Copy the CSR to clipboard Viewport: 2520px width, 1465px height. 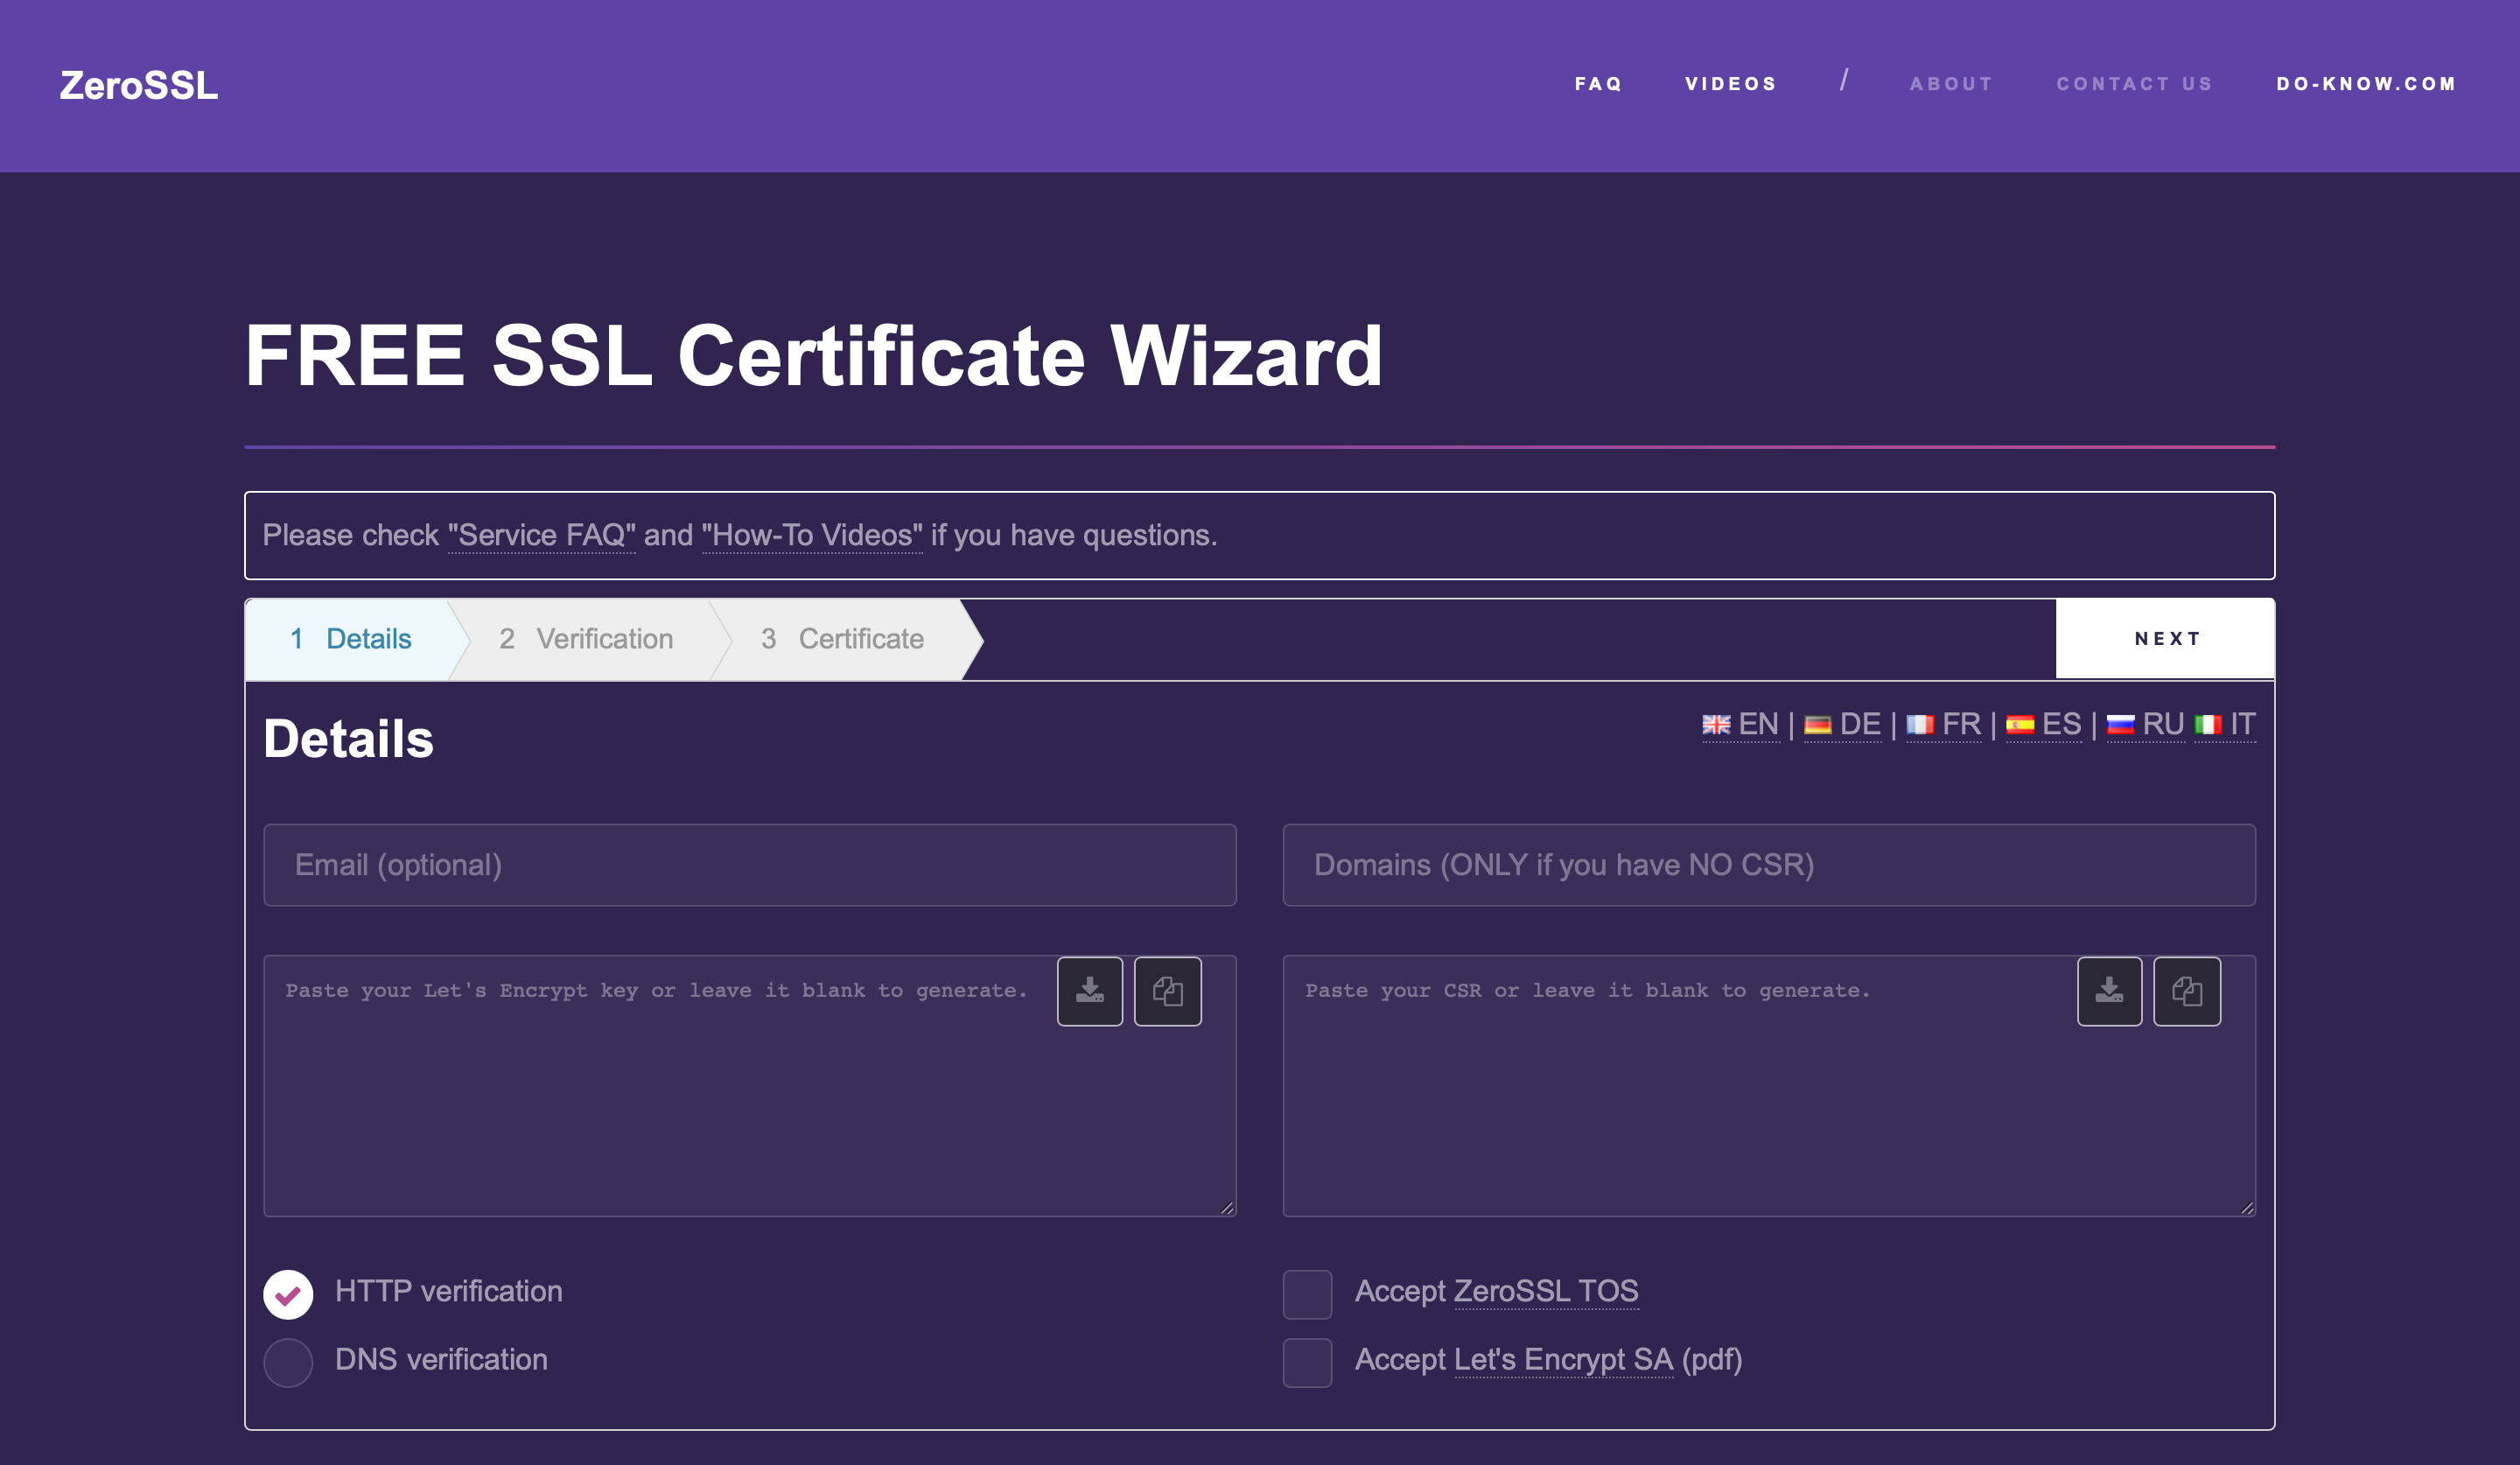coord(2187,991)
